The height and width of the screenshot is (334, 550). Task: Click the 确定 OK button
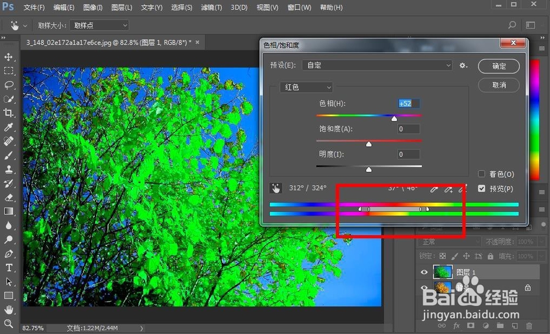[499, 66]
